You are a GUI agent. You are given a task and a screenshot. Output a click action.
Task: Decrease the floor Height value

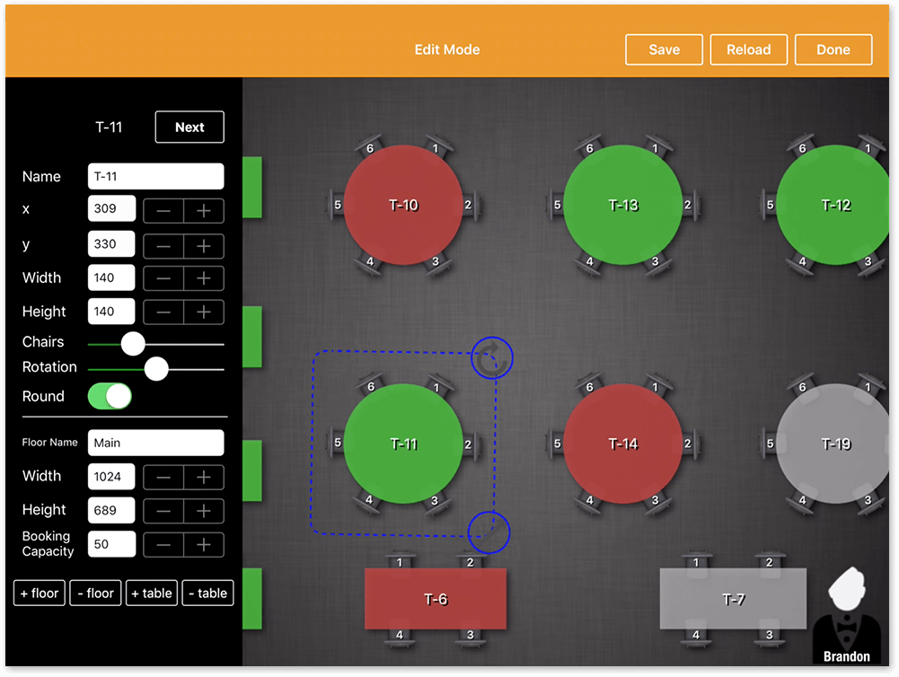tap(163, 511)
